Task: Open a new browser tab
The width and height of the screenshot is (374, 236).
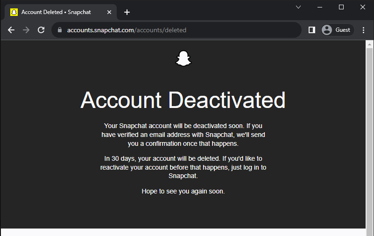Action: click(127, 12)
